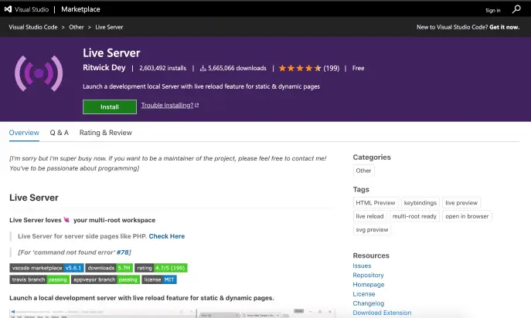531x318 pixels.
Task: Click the rating 4.7/5 badge
Action: 161,268
